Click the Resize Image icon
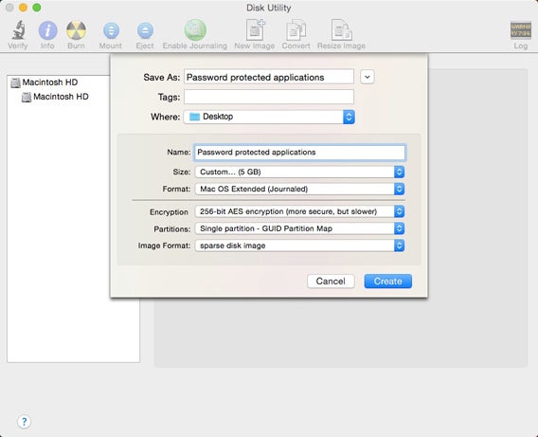The width and height of the screenshot is (538, 437). pos(341,30)
